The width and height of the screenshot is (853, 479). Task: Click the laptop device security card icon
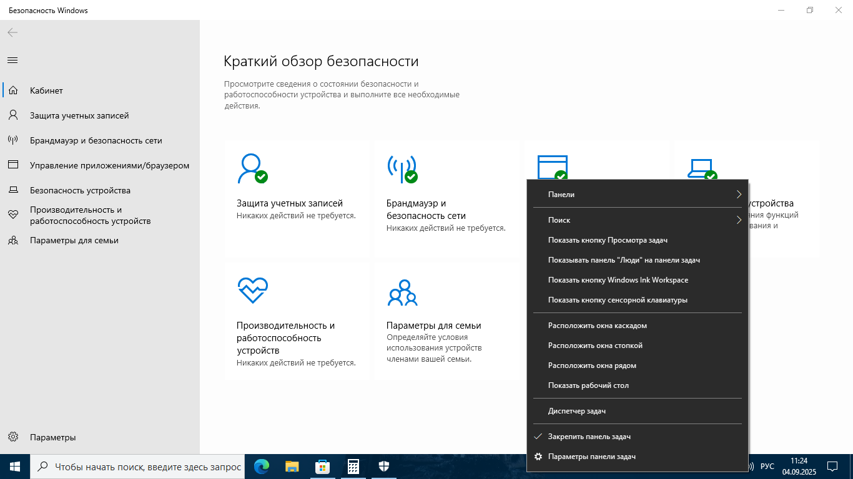(x=702, y=169)
